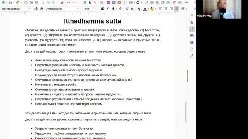Viewport: 248px width, 139px height.
Task: Toggle strikethrough S formatting
Action: 120,9
